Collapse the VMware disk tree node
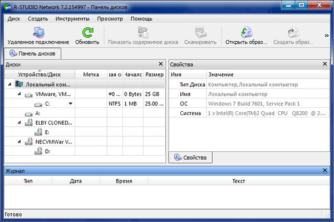 click(x=19, y=93)
